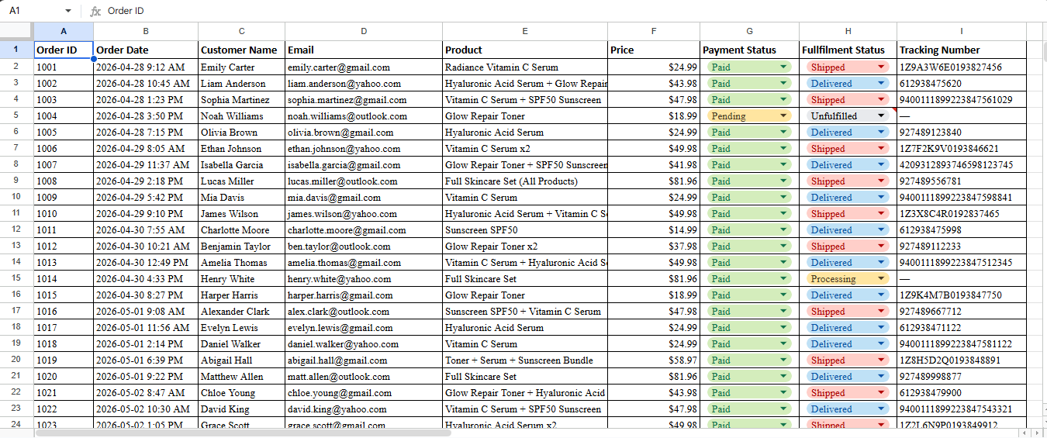Viewport: 1047px width, 438px height.
Task: Open the Name box dropdown arrow
Action: 68,11
